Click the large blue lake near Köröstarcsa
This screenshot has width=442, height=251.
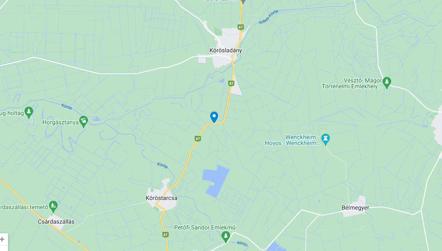click(x=216, y=180)
